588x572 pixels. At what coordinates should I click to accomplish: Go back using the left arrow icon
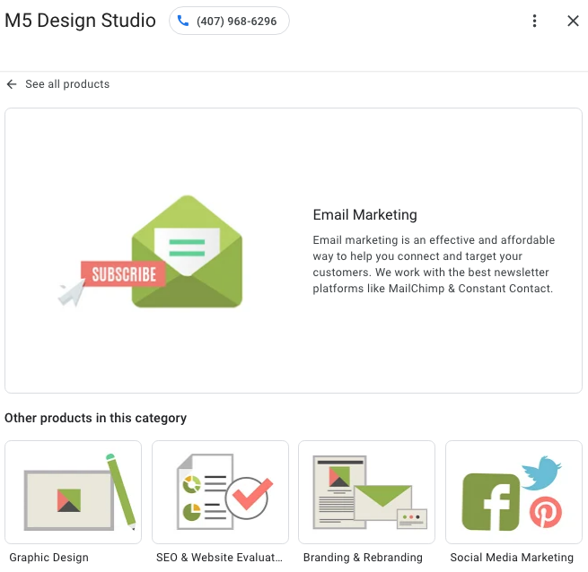12,84
